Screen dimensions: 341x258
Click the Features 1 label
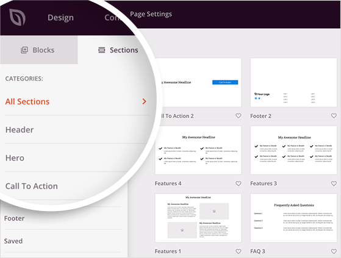click(168, 251)
